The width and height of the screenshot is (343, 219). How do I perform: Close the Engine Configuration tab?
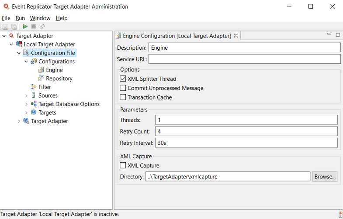[236, 36]
